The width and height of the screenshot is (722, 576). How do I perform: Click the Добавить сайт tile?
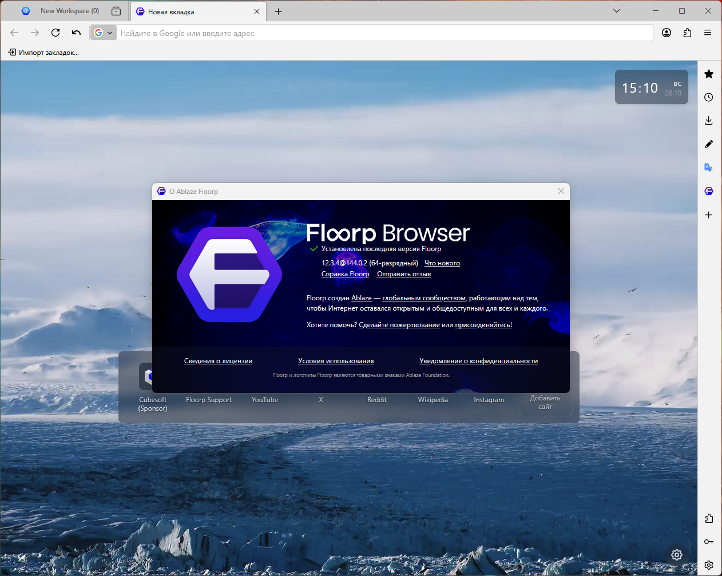[545, 402]
